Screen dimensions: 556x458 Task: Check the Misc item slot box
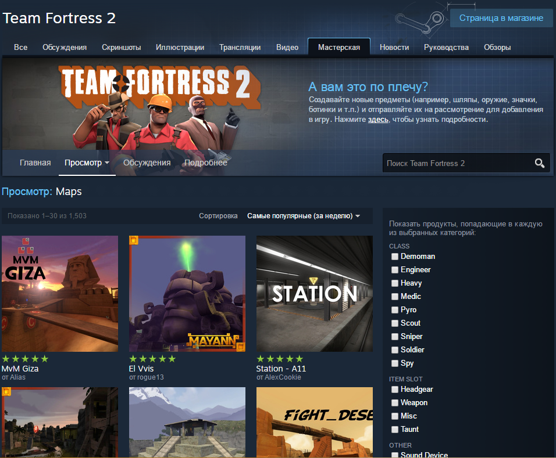[x=395, y=416]
